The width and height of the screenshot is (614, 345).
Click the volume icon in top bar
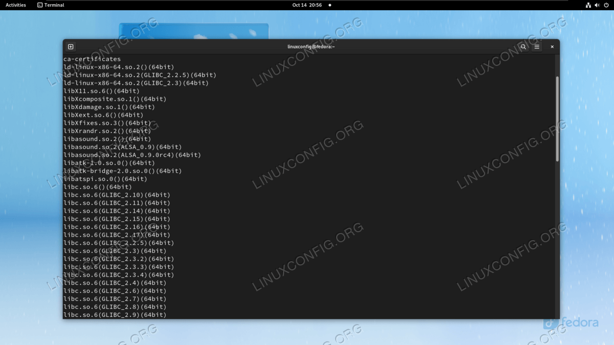597,5
